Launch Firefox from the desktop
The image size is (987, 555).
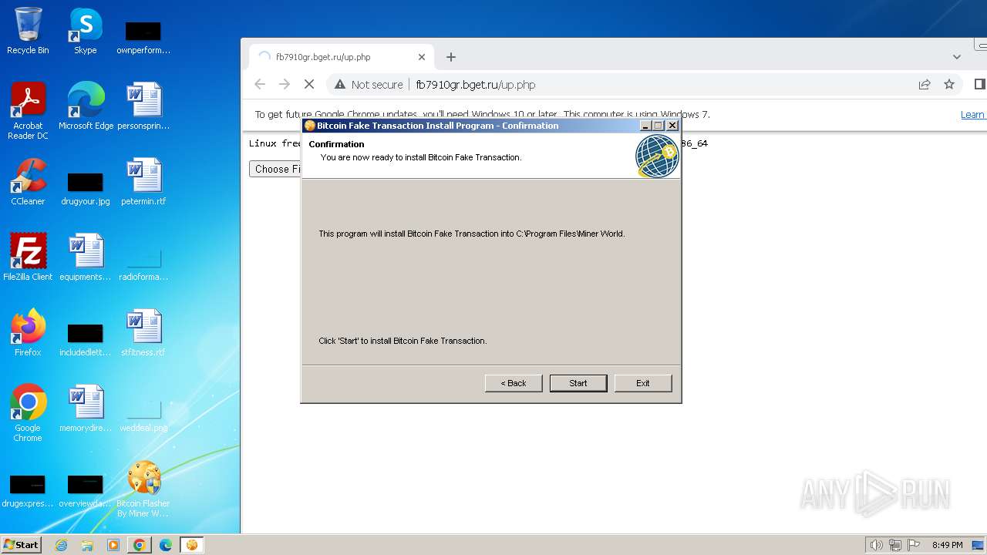(28, 333)
